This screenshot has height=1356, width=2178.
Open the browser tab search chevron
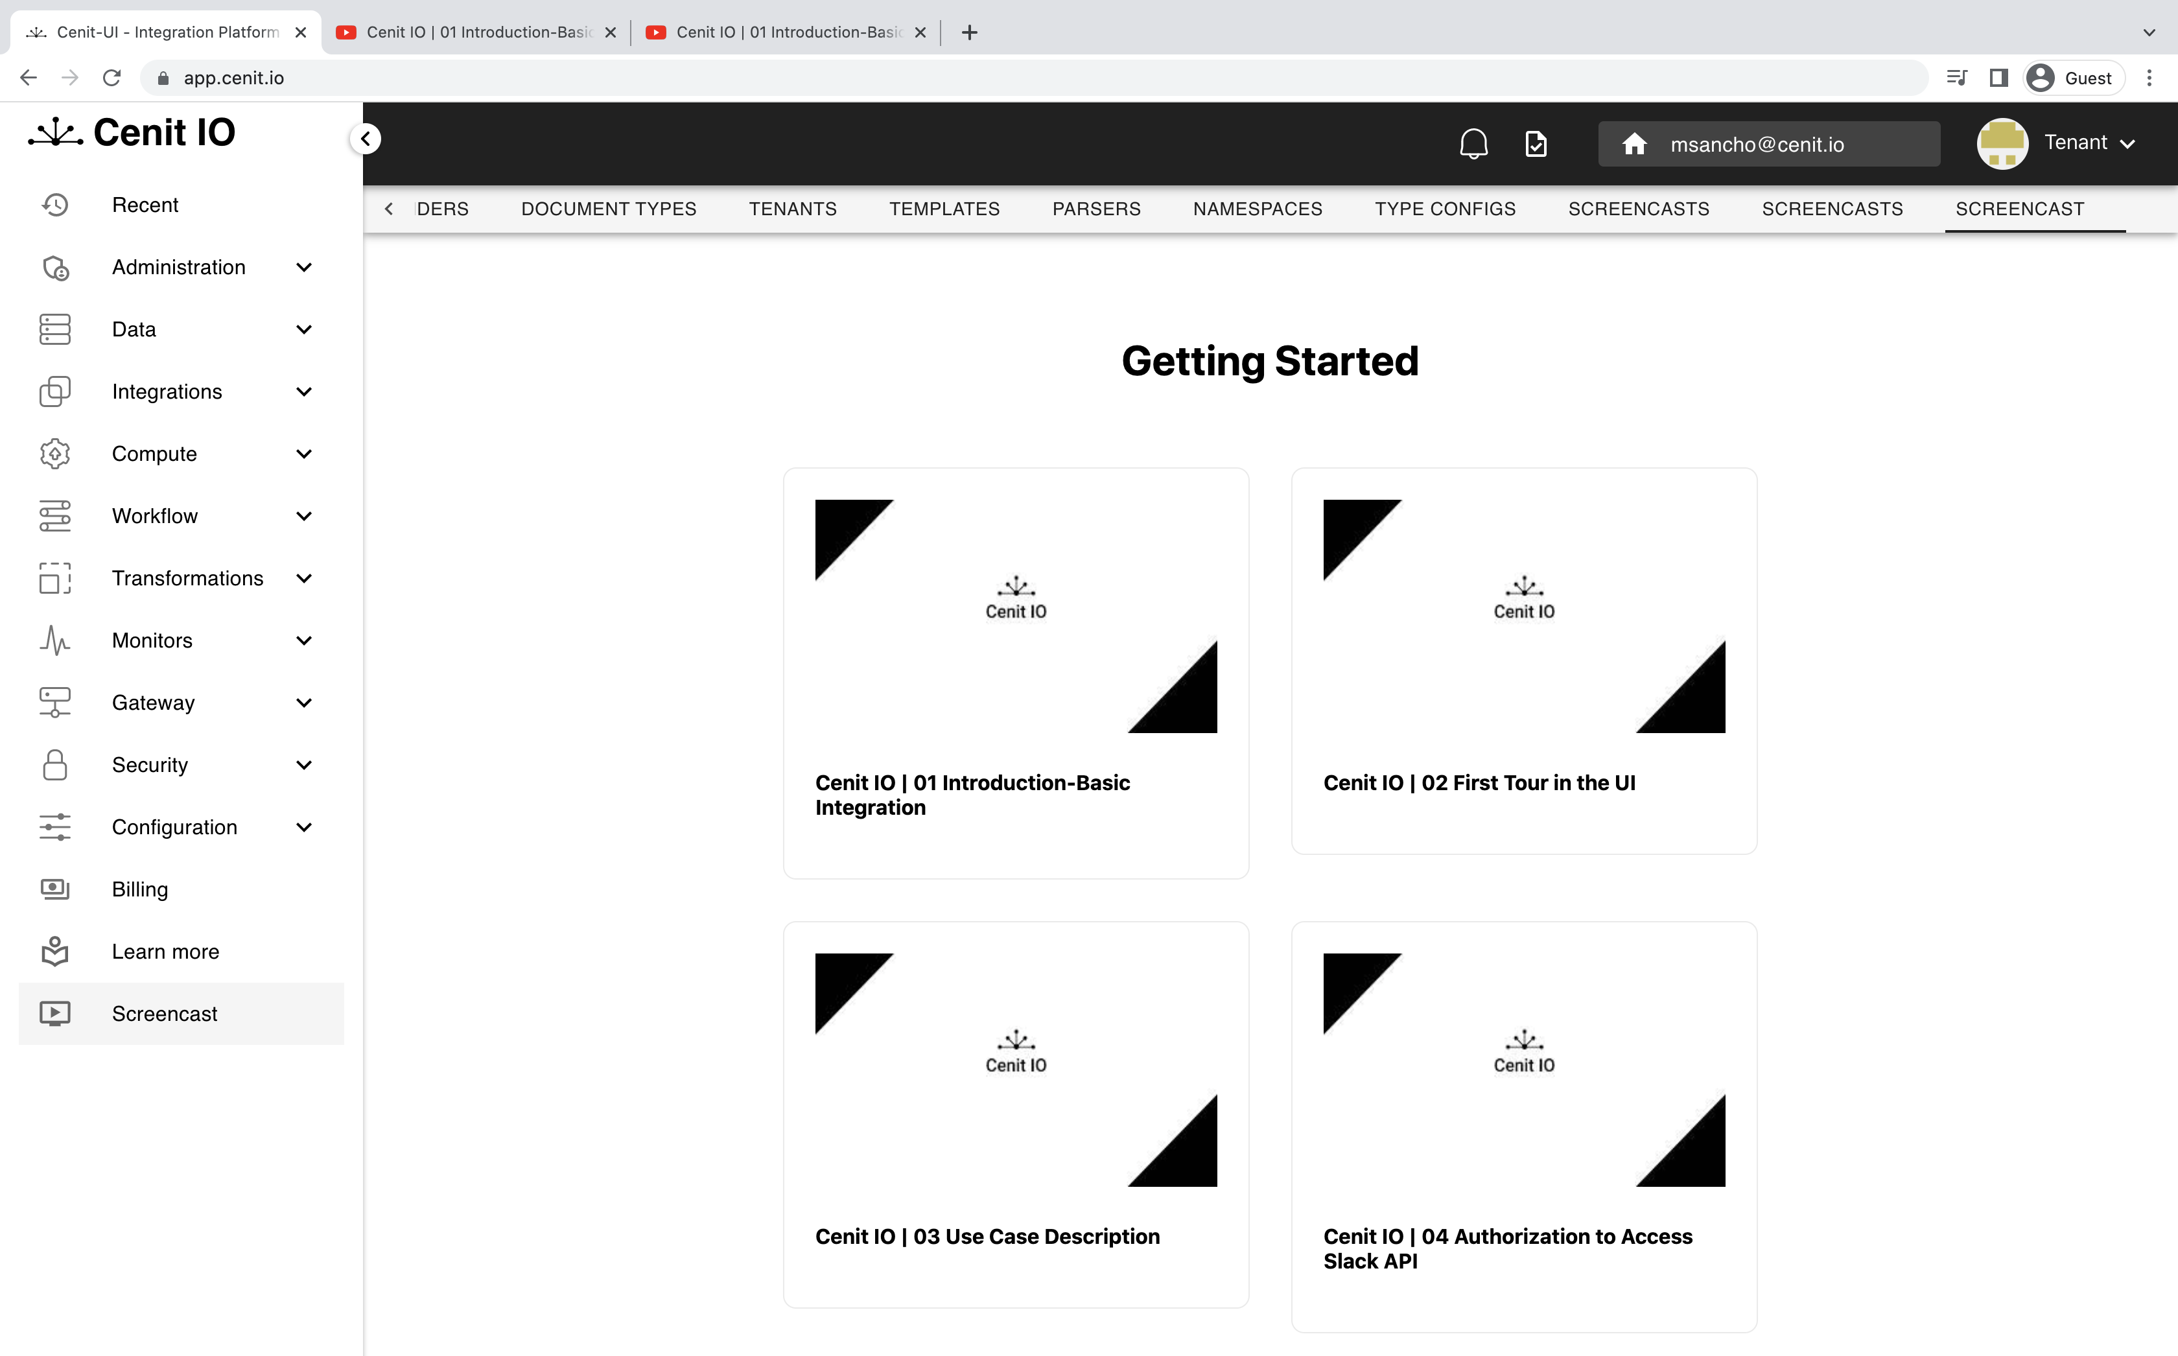[2149, 32]
